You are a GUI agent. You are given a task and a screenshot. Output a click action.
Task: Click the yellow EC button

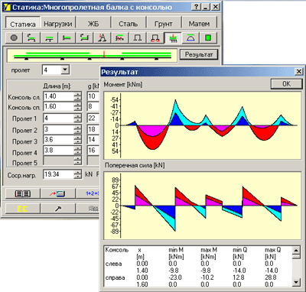tap(23, 209)
